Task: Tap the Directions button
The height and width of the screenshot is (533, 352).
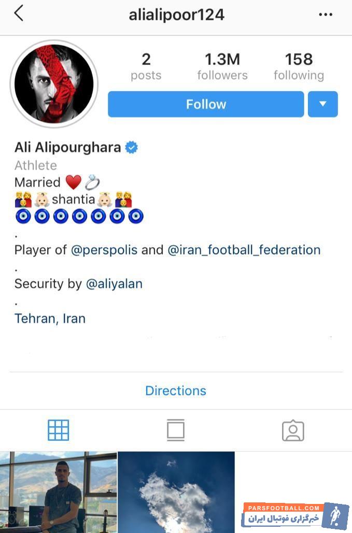Action: click(176, 390)
